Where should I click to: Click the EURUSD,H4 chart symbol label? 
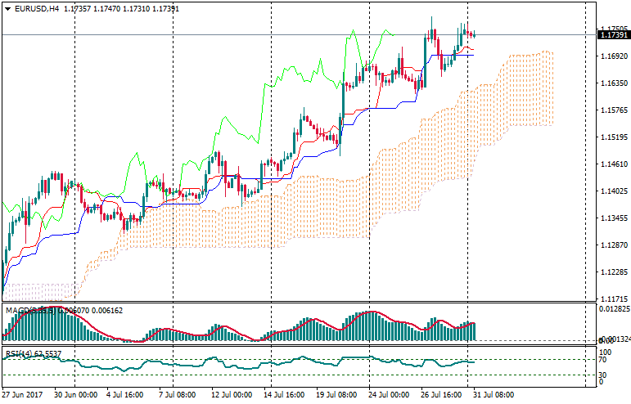tap(37, 8)
